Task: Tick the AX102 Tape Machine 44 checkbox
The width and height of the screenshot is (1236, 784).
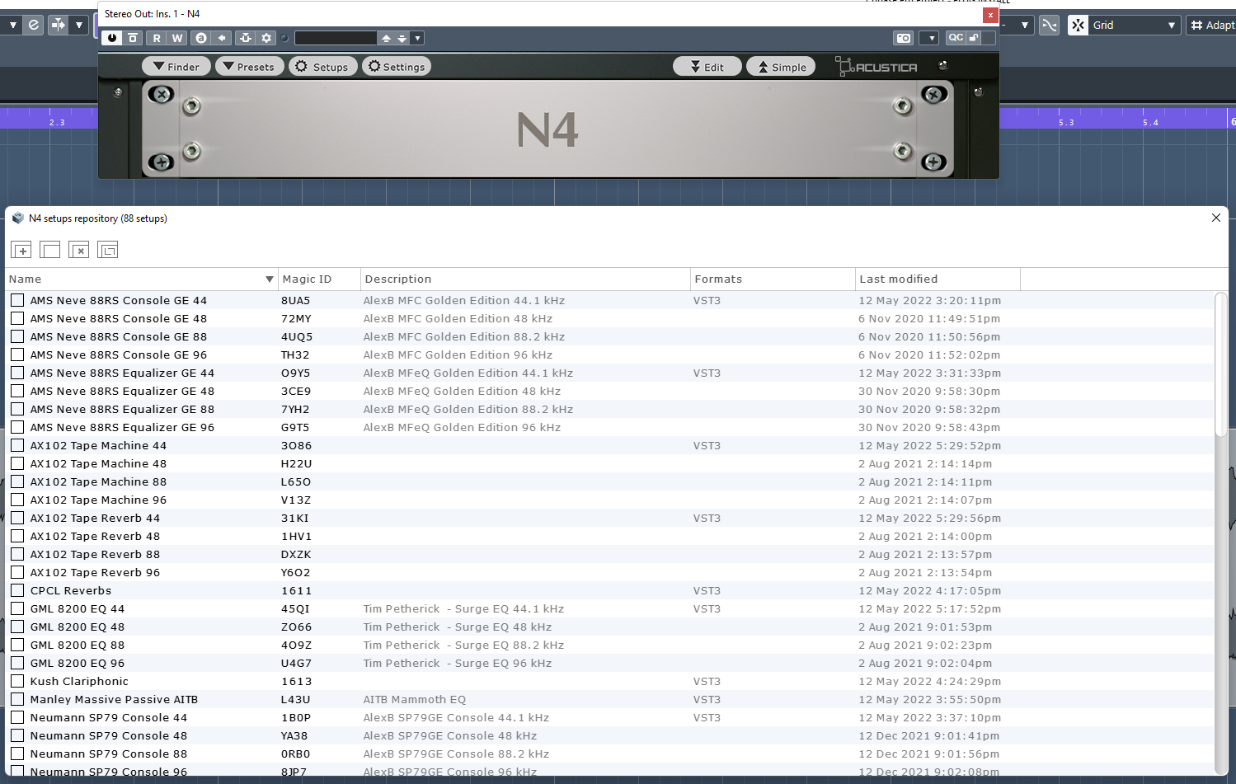Action: tap(17, 445)
